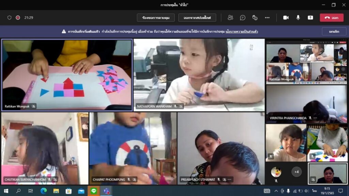Select Rattikan Wongsuk's video tile
The width and height of the screenshot is (349, 196).
(x=67, y=75)
